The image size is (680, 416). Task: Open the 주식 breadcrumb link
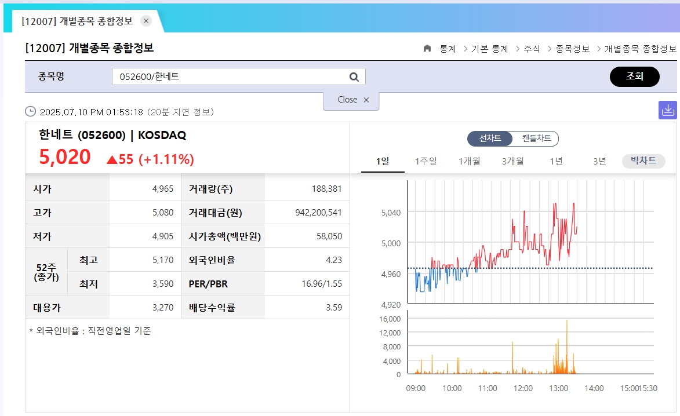[x=532, y=49]
